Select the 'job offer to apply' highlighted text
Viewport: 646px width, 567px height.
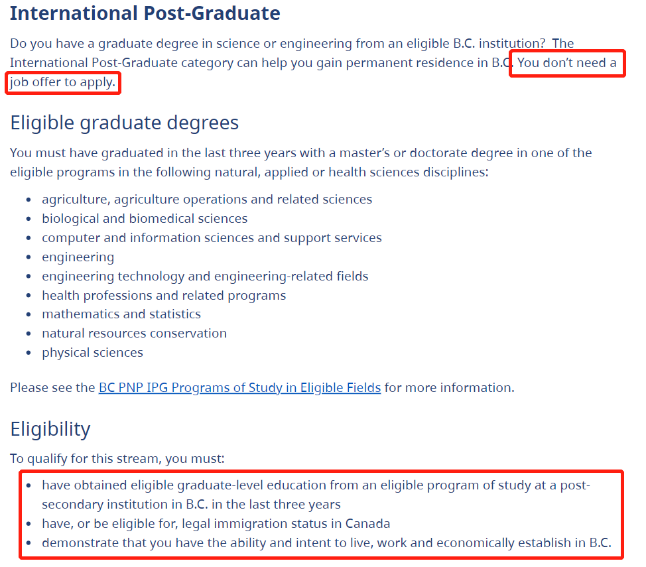pyautogui.click(x=62, y=82)
